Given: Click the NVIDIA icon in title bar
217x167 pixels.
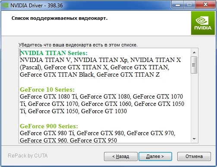Looking at the screenshot, I should coord(5,5).
